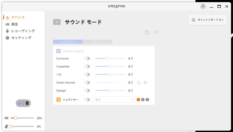The height and width of the screenshot is (132, 233).
Task: Click the Smart Volume loud sun icon
Action: (145, 83)
